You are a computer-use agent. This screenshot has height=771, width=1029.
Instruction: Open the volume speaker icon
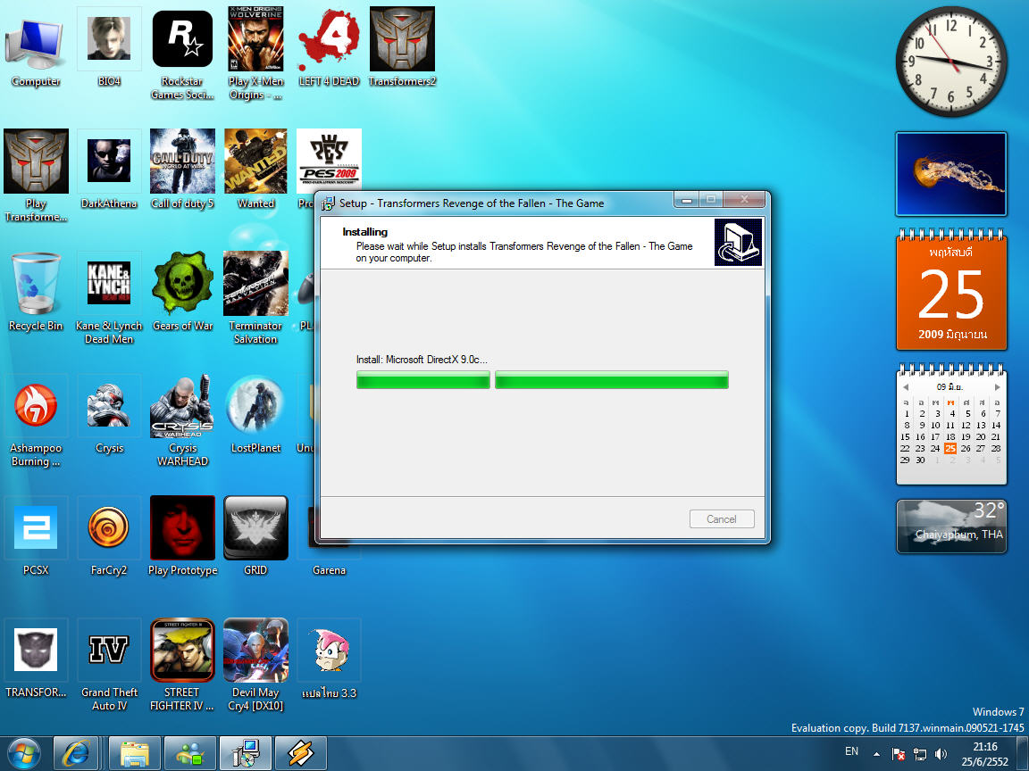click(x=941, y=754)
